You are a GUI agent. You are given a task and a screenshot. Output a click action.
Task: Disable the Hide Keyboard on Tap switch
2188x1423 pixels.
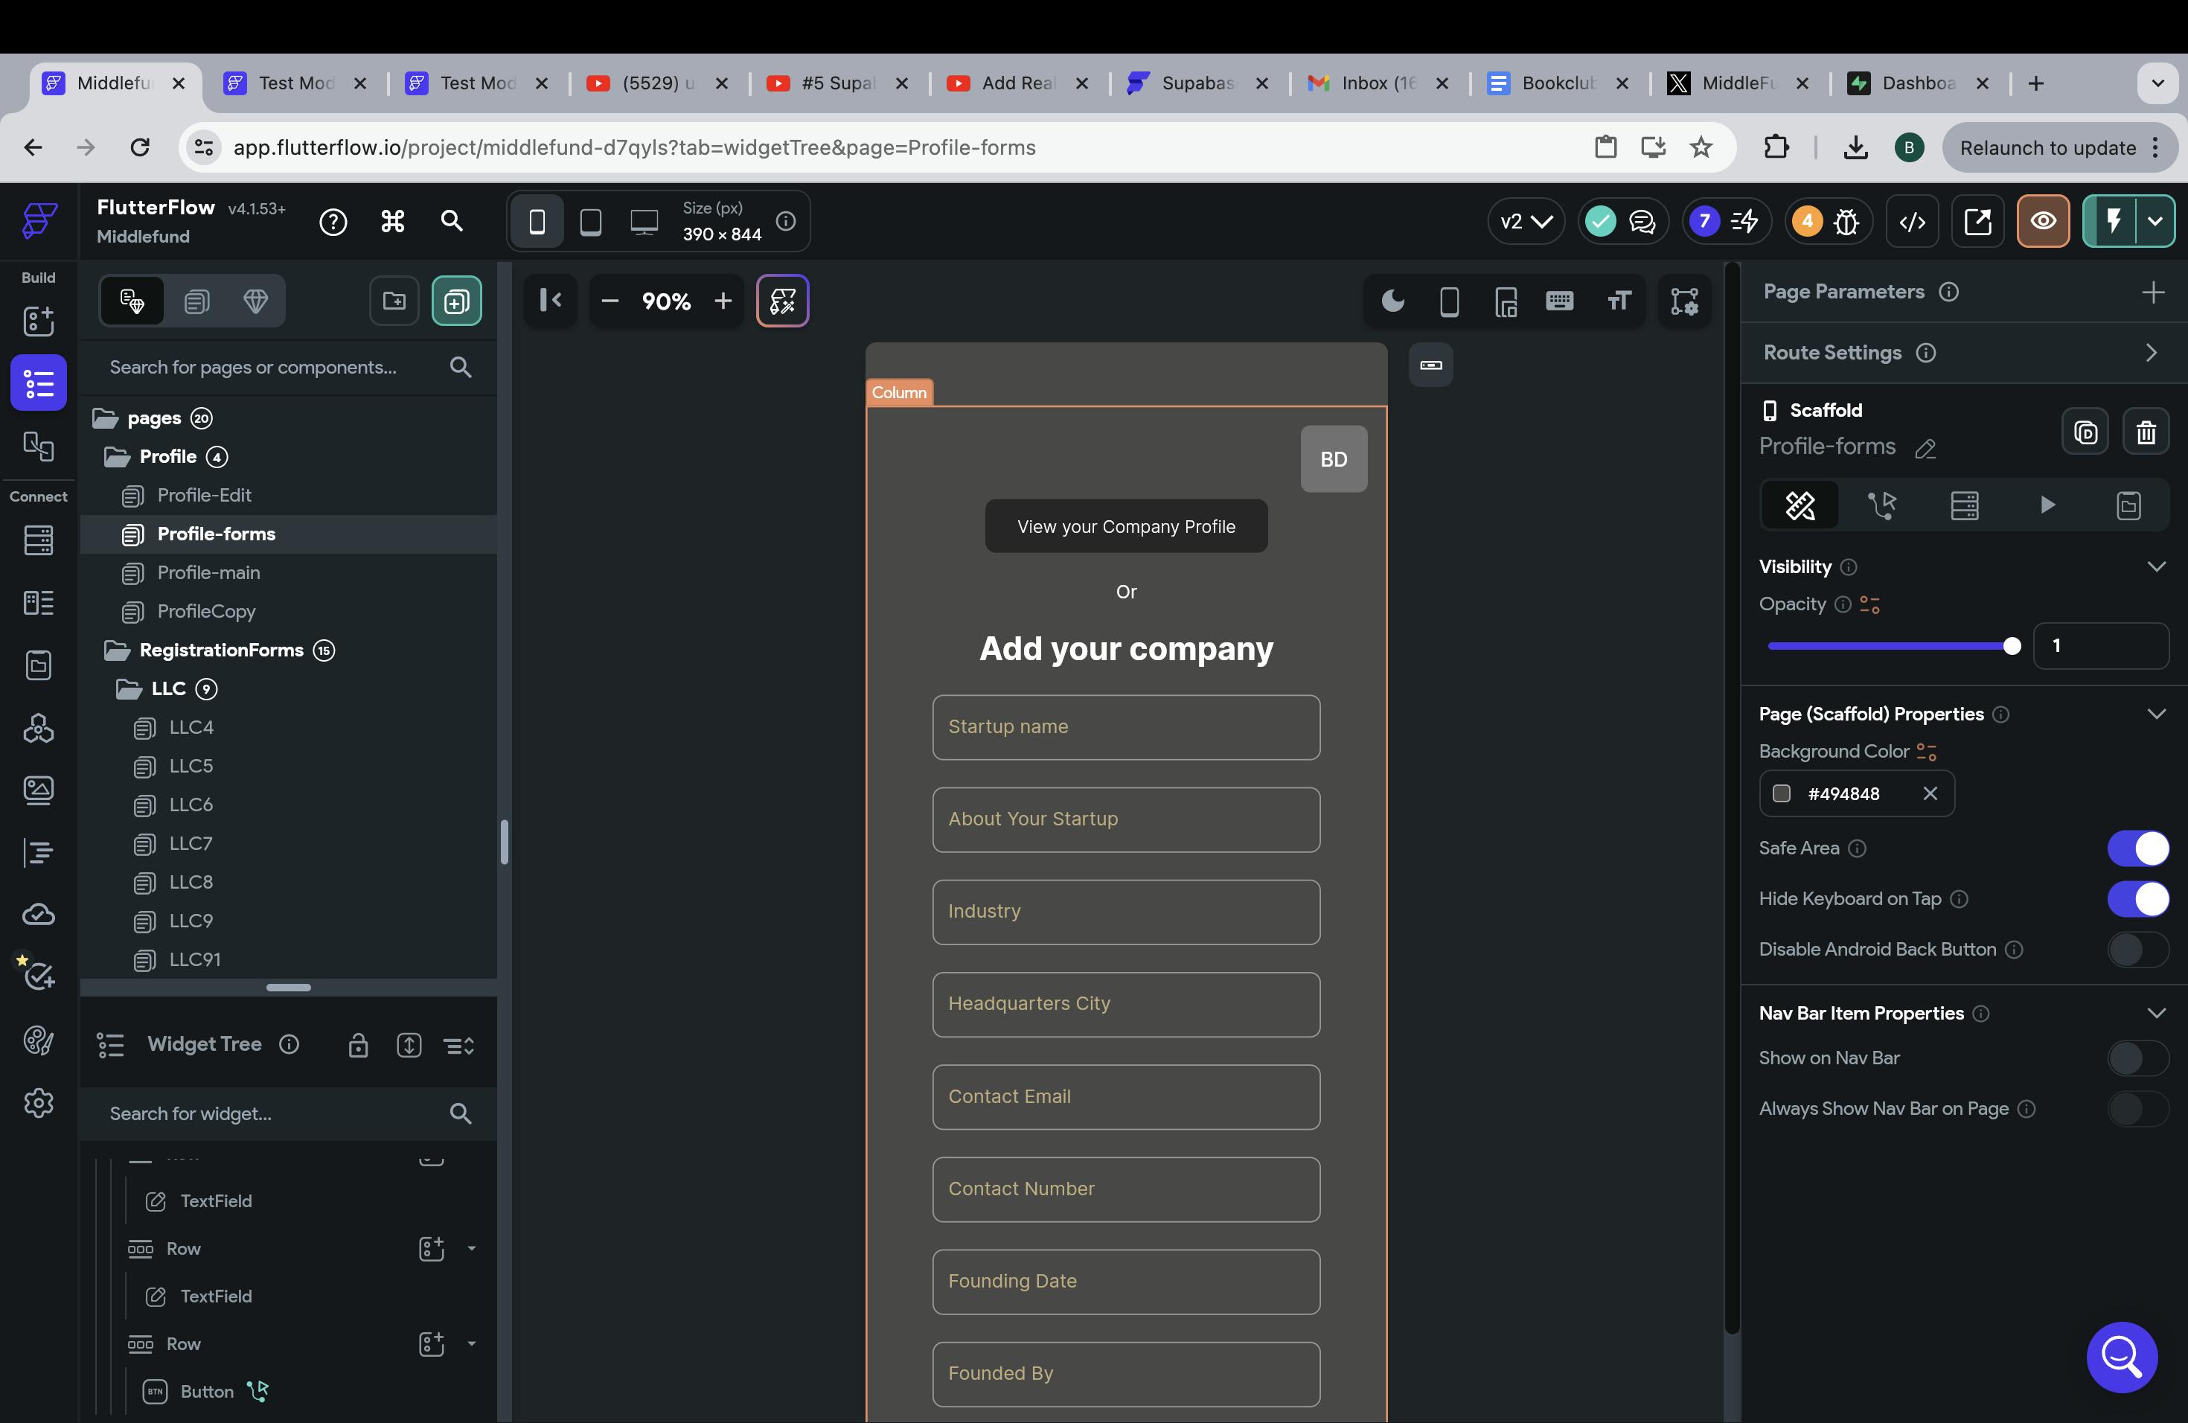(x=2137, y=899)
